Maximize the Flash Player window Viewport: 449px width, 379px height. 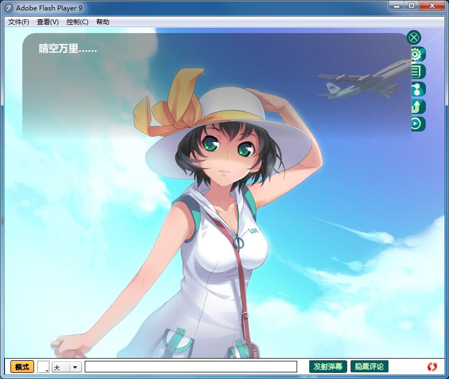pyautogui.click(x=412, y=6)
